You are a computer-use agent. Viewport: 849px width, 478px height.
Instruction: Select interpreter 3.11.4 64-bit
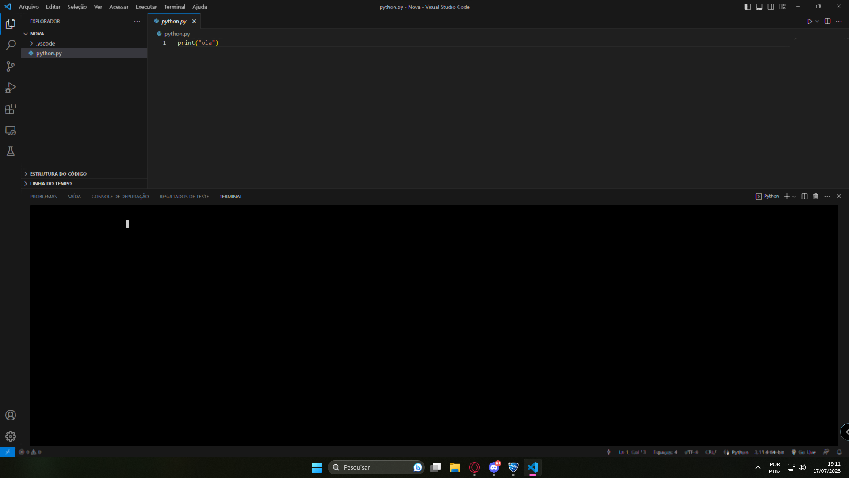(769, 452)
